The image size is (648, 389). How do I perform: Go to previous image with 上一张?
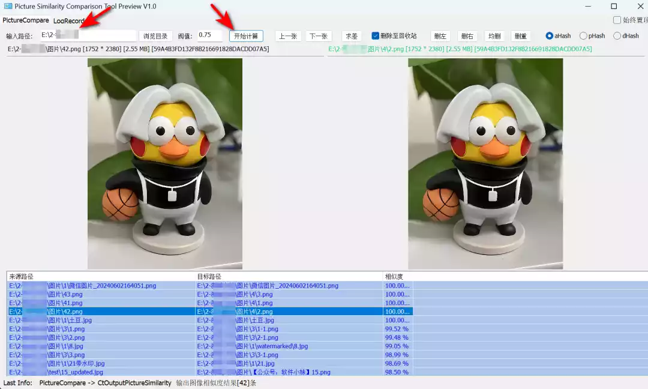click(x=288, y=36)
